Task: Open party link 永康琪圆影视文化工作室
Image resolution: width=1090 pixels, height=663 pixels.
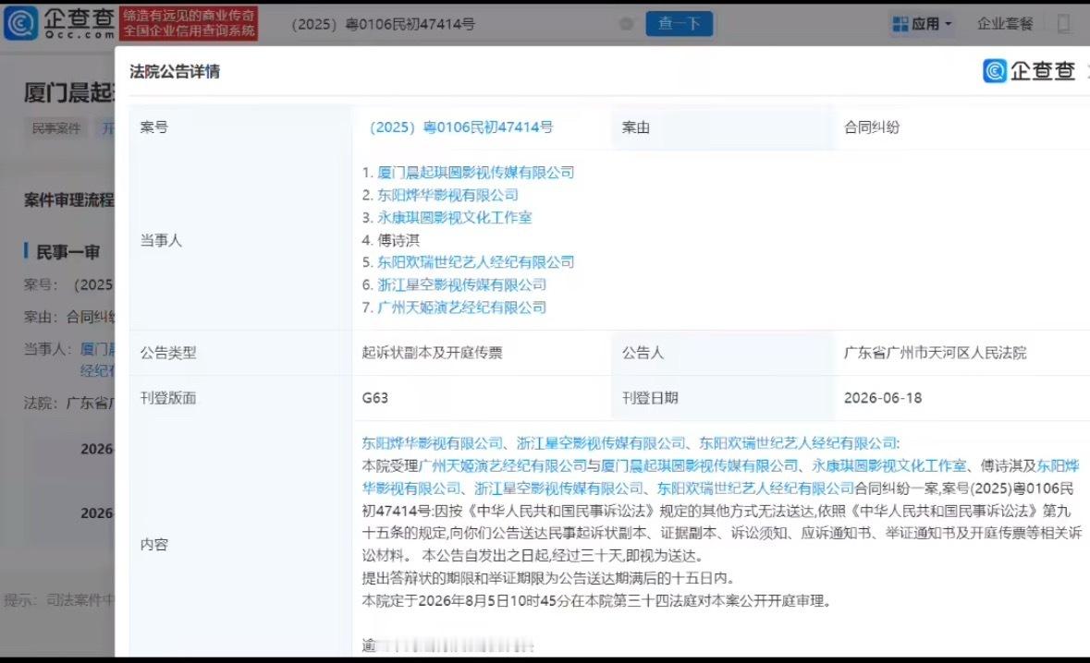Action: pyautogui.click(x=455, y=217)
